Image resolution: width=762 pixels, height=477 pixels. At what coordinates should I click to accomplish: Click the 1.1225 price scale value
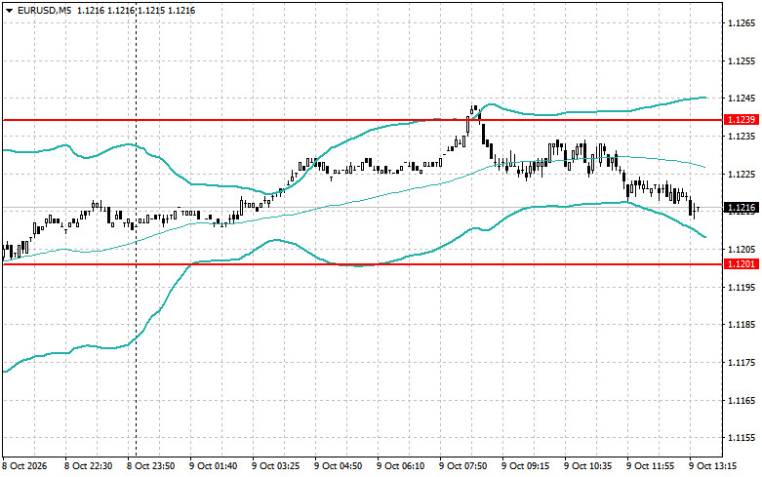[742, 175]
